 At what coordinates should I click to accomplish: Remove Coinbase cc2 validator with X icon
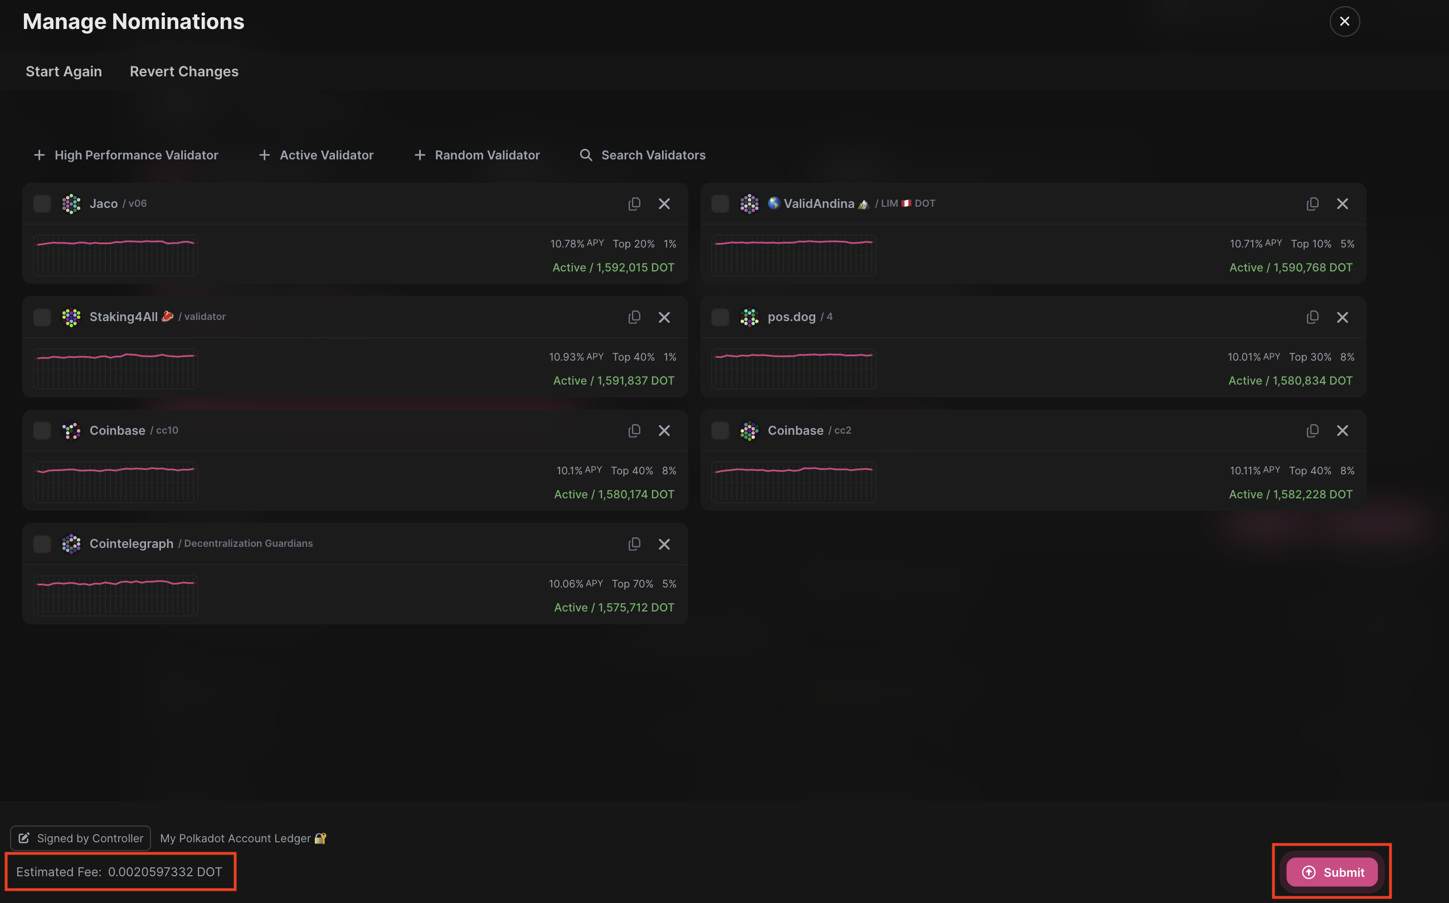(1342, 430)
